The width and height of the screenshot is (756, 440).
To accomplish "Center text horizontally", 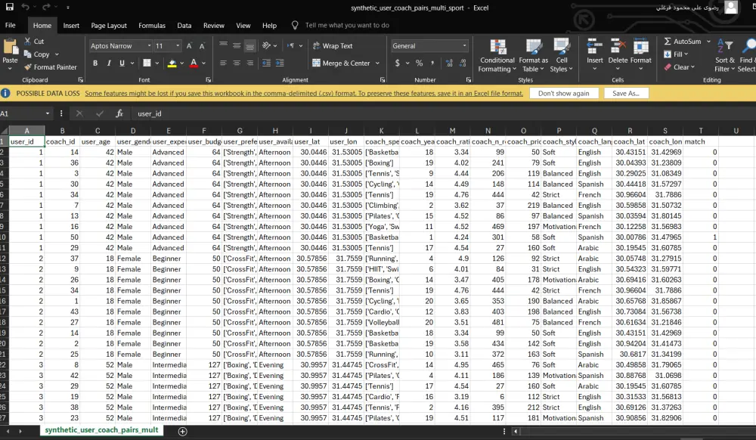I will click(237, 63).
